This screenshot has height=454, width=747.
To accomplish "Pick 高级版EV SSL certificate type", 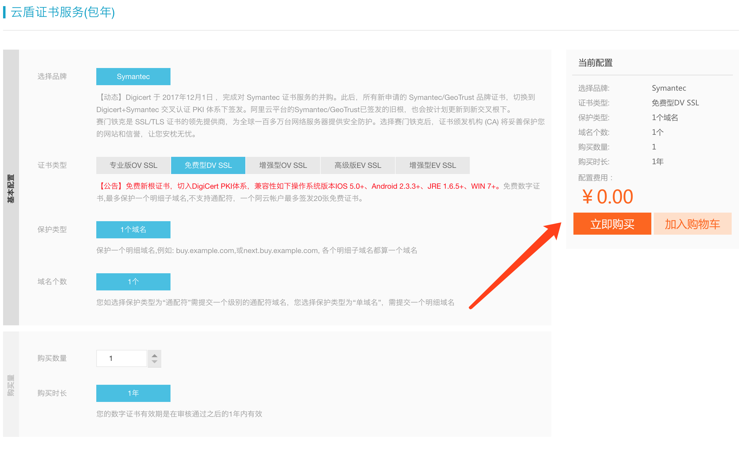I will click(358, 165).
